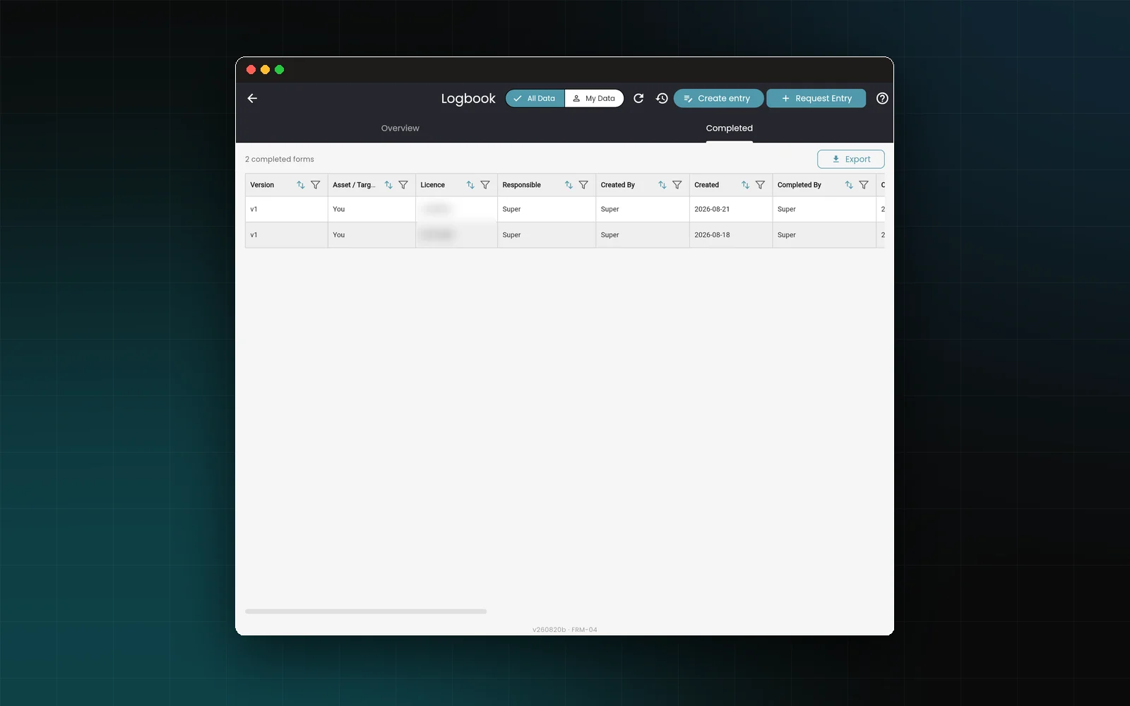This screenshot has width=1130, height=706.
Task: Refresh the Logbook data
Action: point(638,98)
